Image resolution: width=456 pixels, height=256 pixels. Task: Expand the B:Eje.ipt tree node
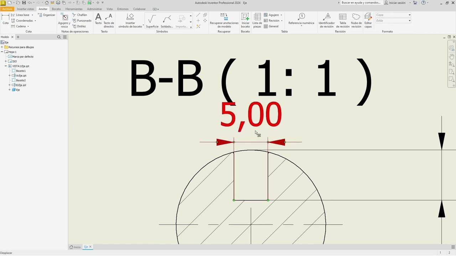pyautogui.click(x=10, y=85)
